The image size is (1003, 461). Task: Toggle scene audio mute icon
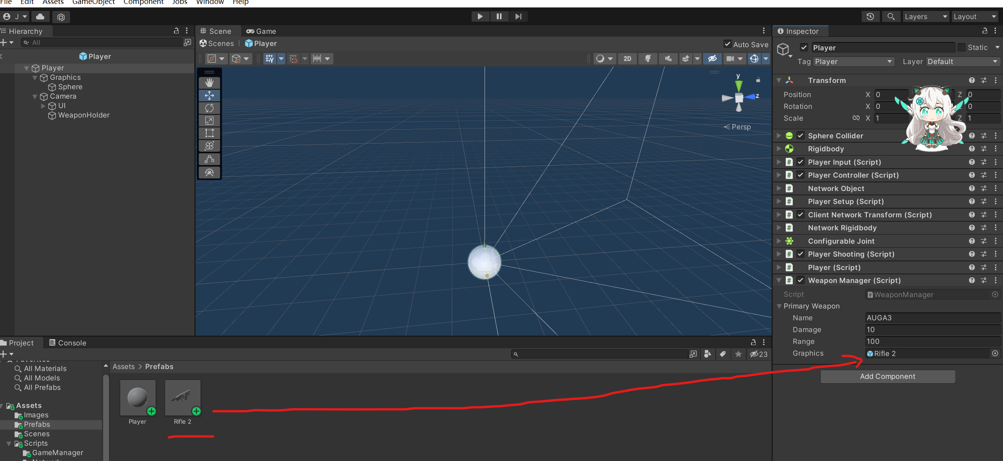point(668,59)
